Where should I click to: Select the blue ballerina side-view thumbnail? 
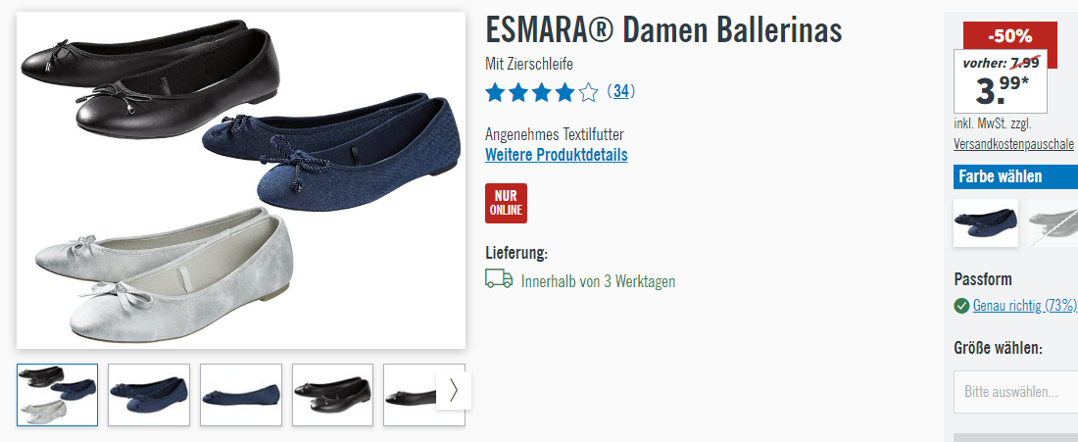tap(241, 395)
